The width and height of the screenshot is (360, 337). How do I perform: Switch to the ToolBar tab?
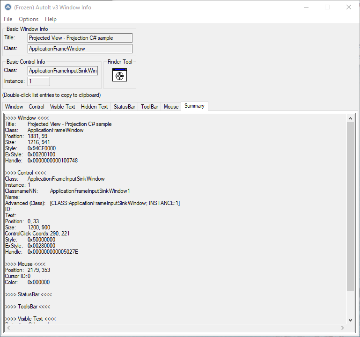(149, 107)
